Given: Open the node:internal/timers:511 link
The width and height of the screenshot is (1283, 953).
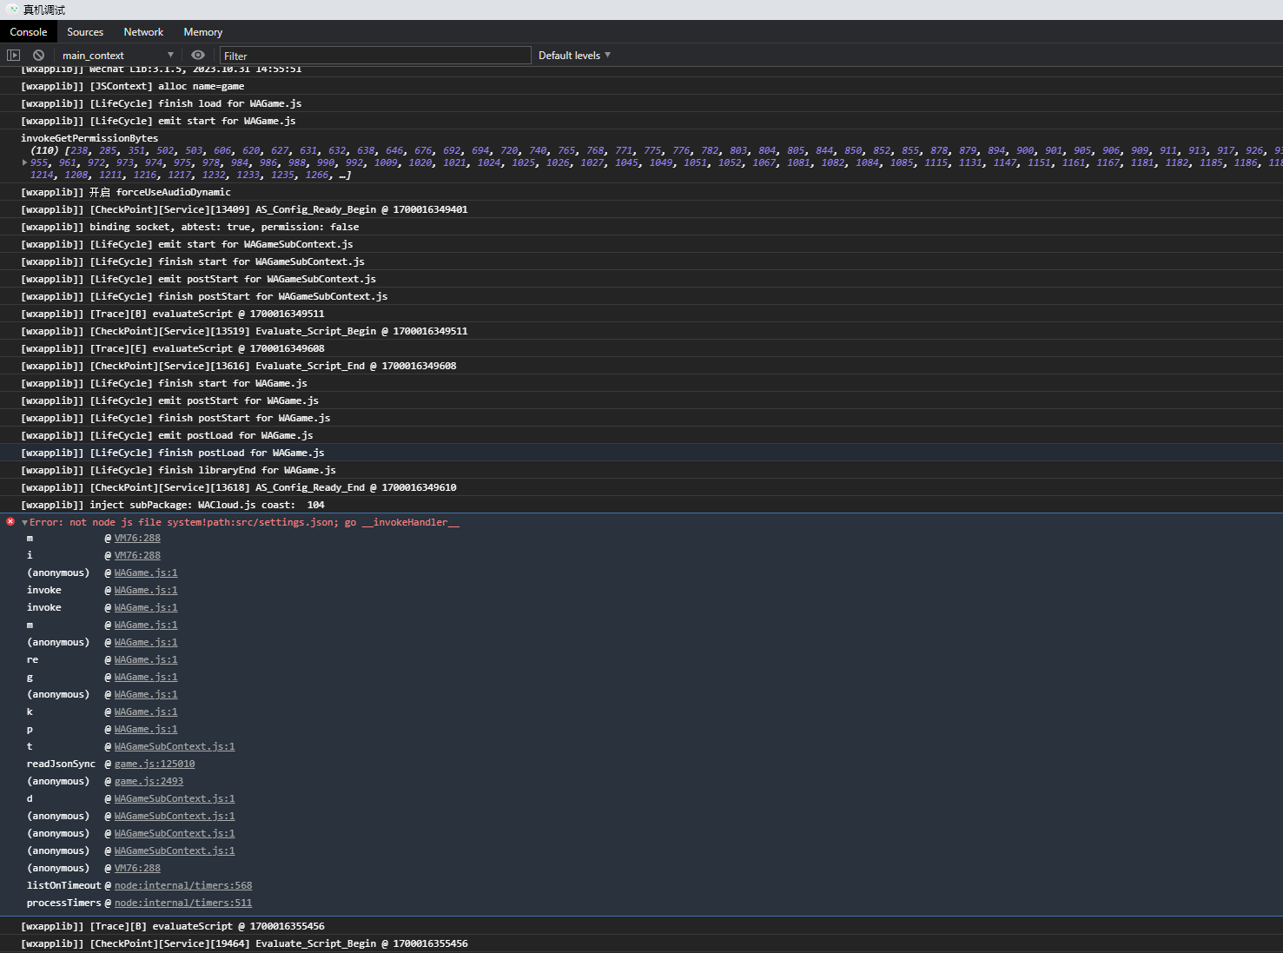Looking at the screenshot, I should [183, 903].
